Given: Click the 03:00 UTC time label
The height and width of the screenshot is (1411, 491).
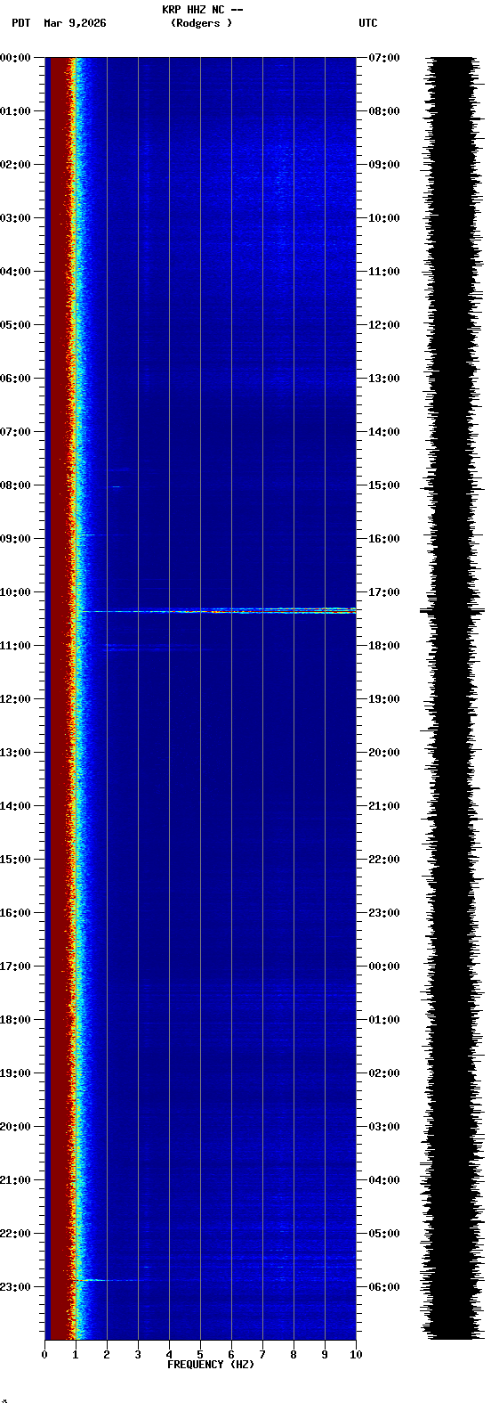Looking at the screenshot, I should (384, 1127).
